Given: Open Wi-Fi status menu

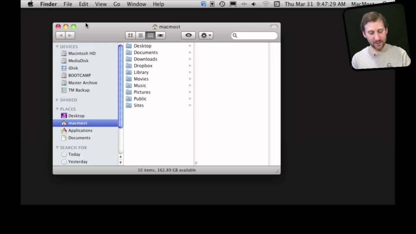Looking at the screenshot, I should pyautogui.click(x=266, y=4).
